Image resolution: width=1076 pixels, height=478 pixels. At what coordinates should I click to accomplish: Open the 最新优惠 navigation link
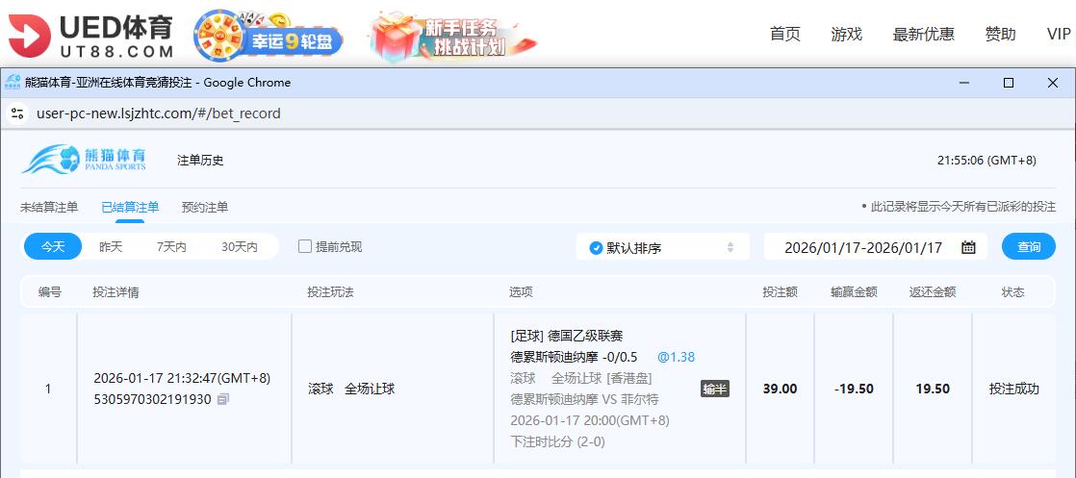[923, 35]
